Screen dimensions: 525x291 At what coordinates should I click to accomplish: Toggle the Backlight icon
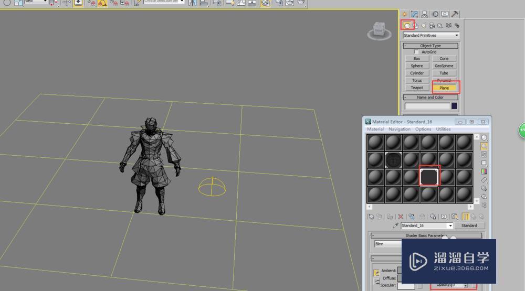[484, 146]
